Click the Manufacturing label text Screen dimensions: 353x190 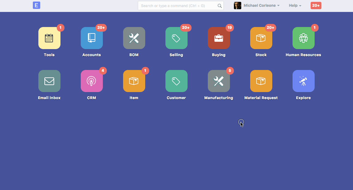tap(219, 98)
